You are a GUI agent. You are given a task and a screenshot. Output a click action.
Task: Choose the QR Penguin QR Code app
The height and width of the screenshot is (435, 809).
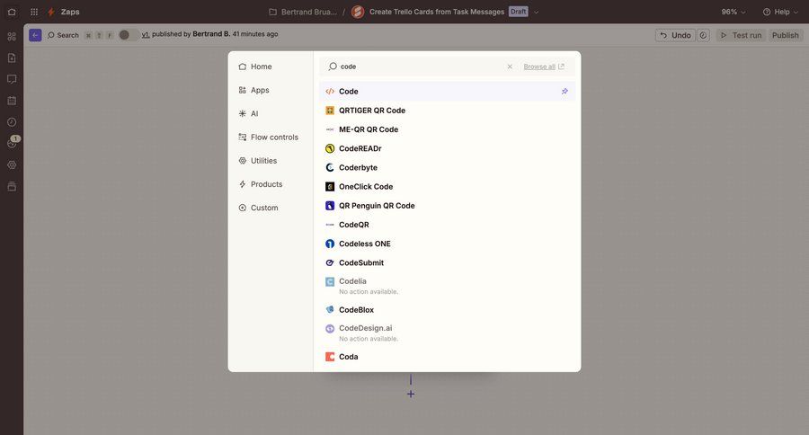pos(447,206)
